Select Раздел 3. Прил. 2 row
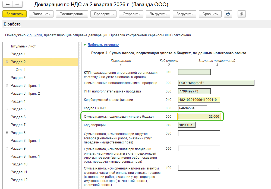This screenshot has height=189, width=271. click(x=25, y=93)
